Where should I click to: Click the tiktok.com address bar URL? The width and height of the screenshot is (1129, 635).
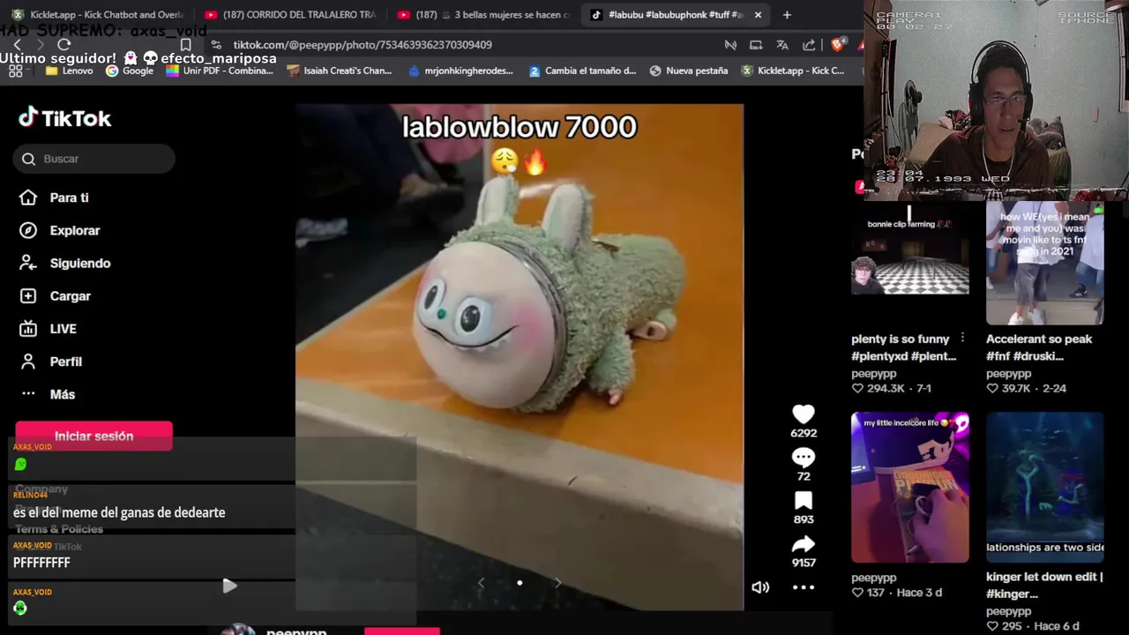point(363,44)
